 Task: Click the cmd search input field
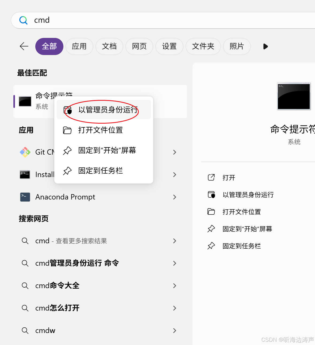(x=163, y=20)
